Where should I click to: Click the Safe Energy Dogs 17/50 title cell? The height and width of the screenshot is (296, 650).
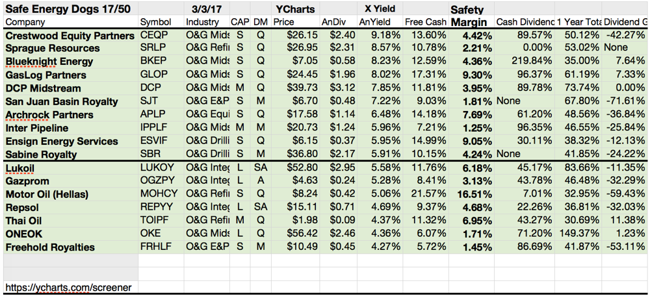click(71, 9)
